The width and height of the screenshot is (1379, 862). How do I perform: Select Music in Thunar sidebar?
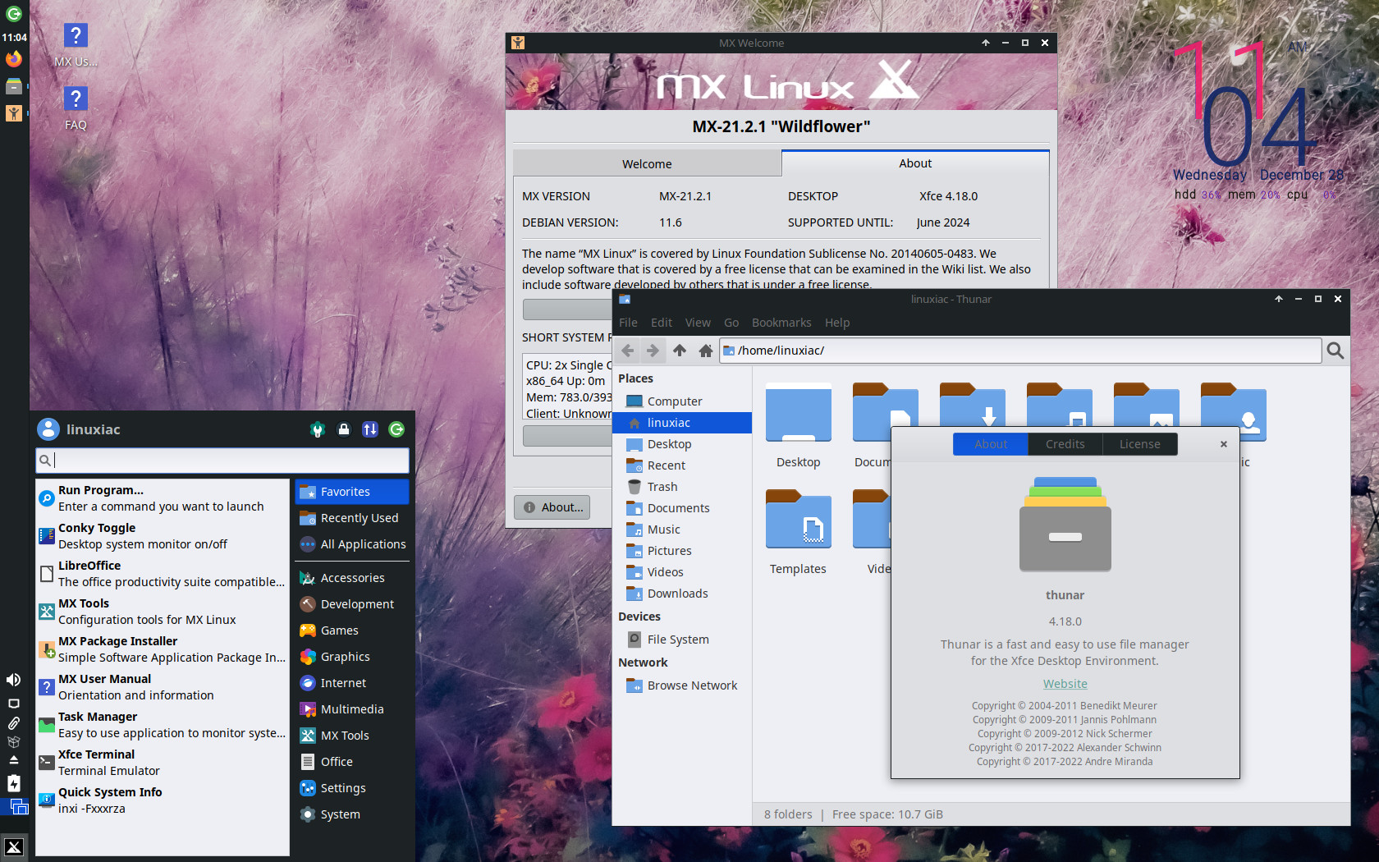tap(681, 530)
